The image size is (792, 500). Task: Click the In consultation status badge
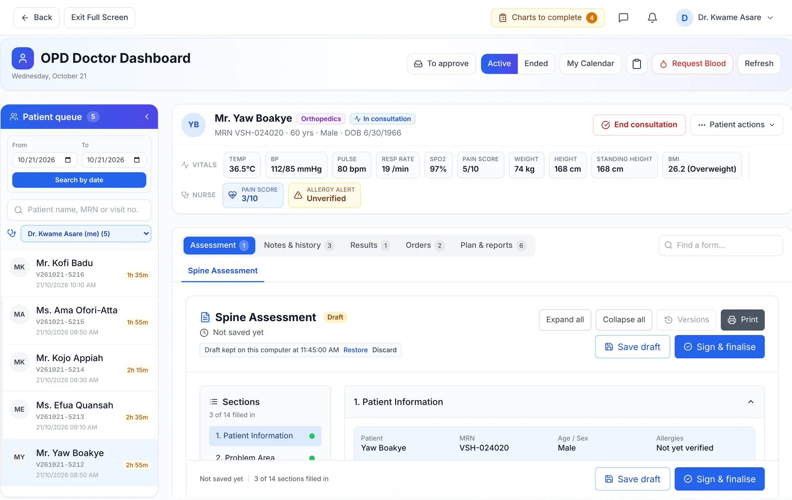[383, 119]
